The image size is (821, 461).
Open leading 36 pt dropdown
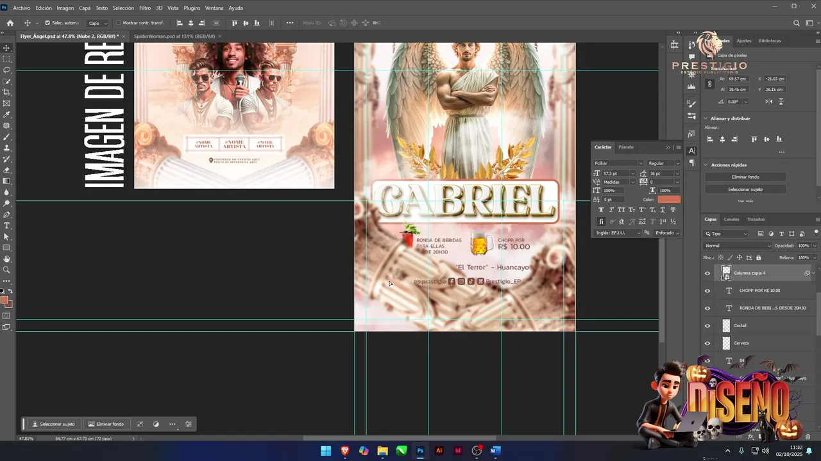pos(677,174)
